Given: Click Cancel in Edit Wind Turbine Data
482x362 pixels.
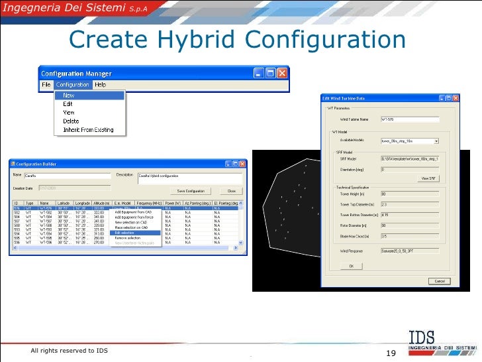Looking at the screenshot, I should click(440, 281).
